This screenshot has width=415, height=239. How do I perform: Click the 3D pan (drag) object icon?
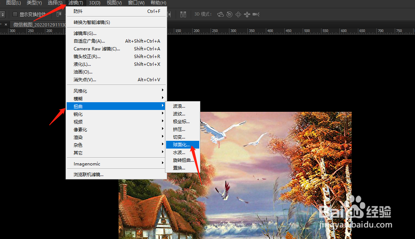[x=238, y=14]
